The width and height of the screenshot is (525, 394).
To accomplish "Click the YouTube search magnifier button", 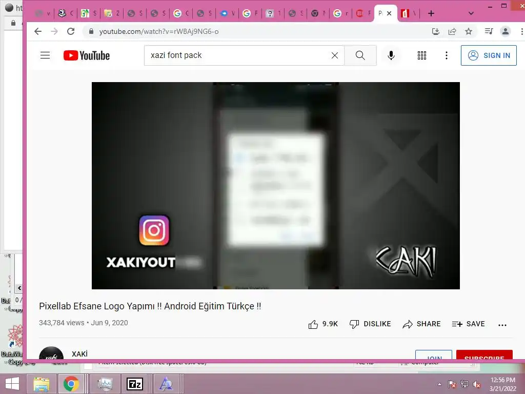I will tap(360, 55).
